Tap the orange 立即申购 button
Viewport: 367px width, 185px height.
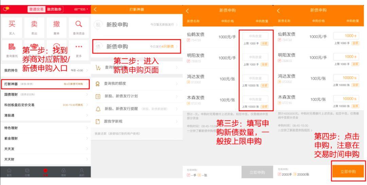[348, 172]
